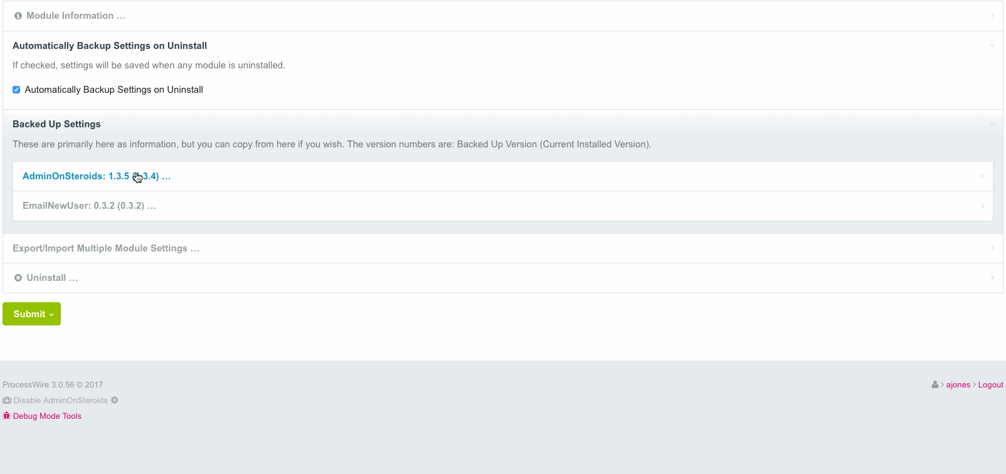Click the Disable AdminOnSteroids link text
Screen dimensions: 1006x474
[60, 400]
